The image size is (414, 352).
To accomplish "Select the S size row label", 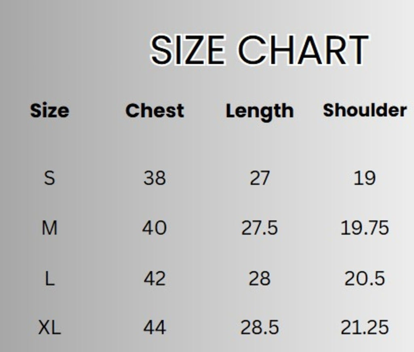I will coord(49,178).
